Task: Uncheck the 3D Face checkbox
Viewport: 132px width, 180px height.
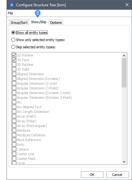Action: click(14, 60)
